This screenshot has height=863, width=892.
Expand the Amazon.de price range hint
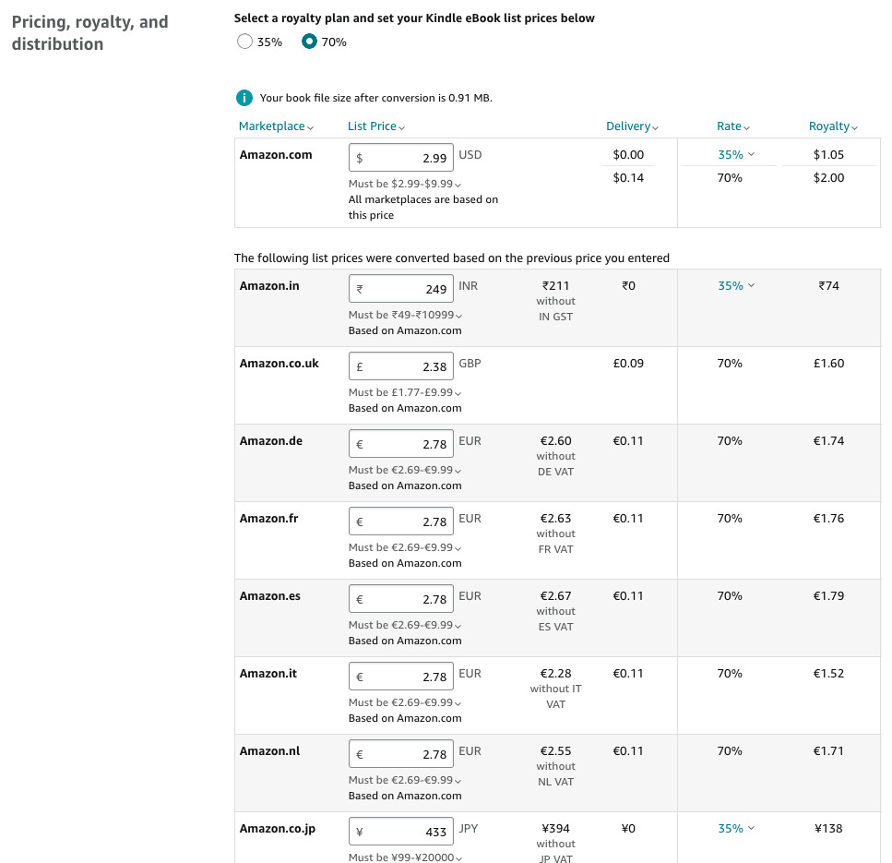pyautogui.click(x=404, y=470)
